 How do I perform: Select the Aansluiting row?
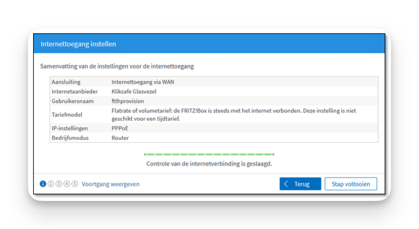(x=214, y=82)
